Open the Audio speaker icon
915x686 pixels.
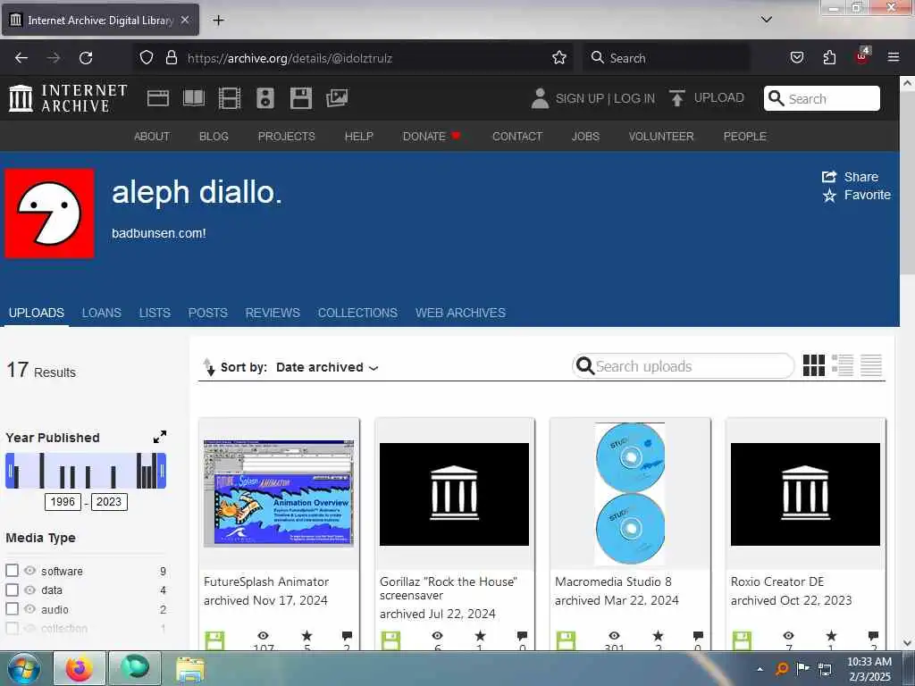coord(264,98)
